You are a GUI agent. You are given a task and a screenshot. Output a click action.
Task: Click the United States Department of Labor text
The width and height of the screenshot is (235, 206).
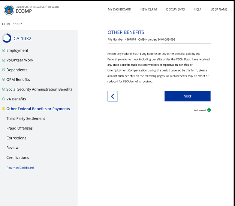pyautogui.click(x=37, y=7)
